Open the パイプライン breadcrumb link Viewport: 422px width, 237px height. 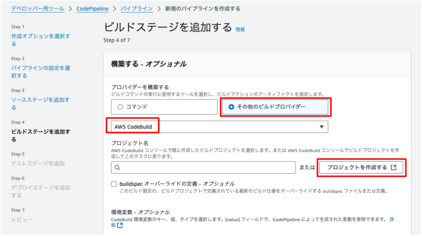136,8
